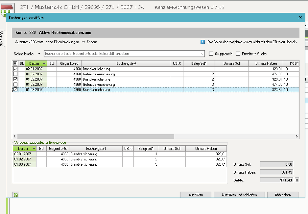
Task: Sort by Datum column in preview table
Action: (25, 149)
